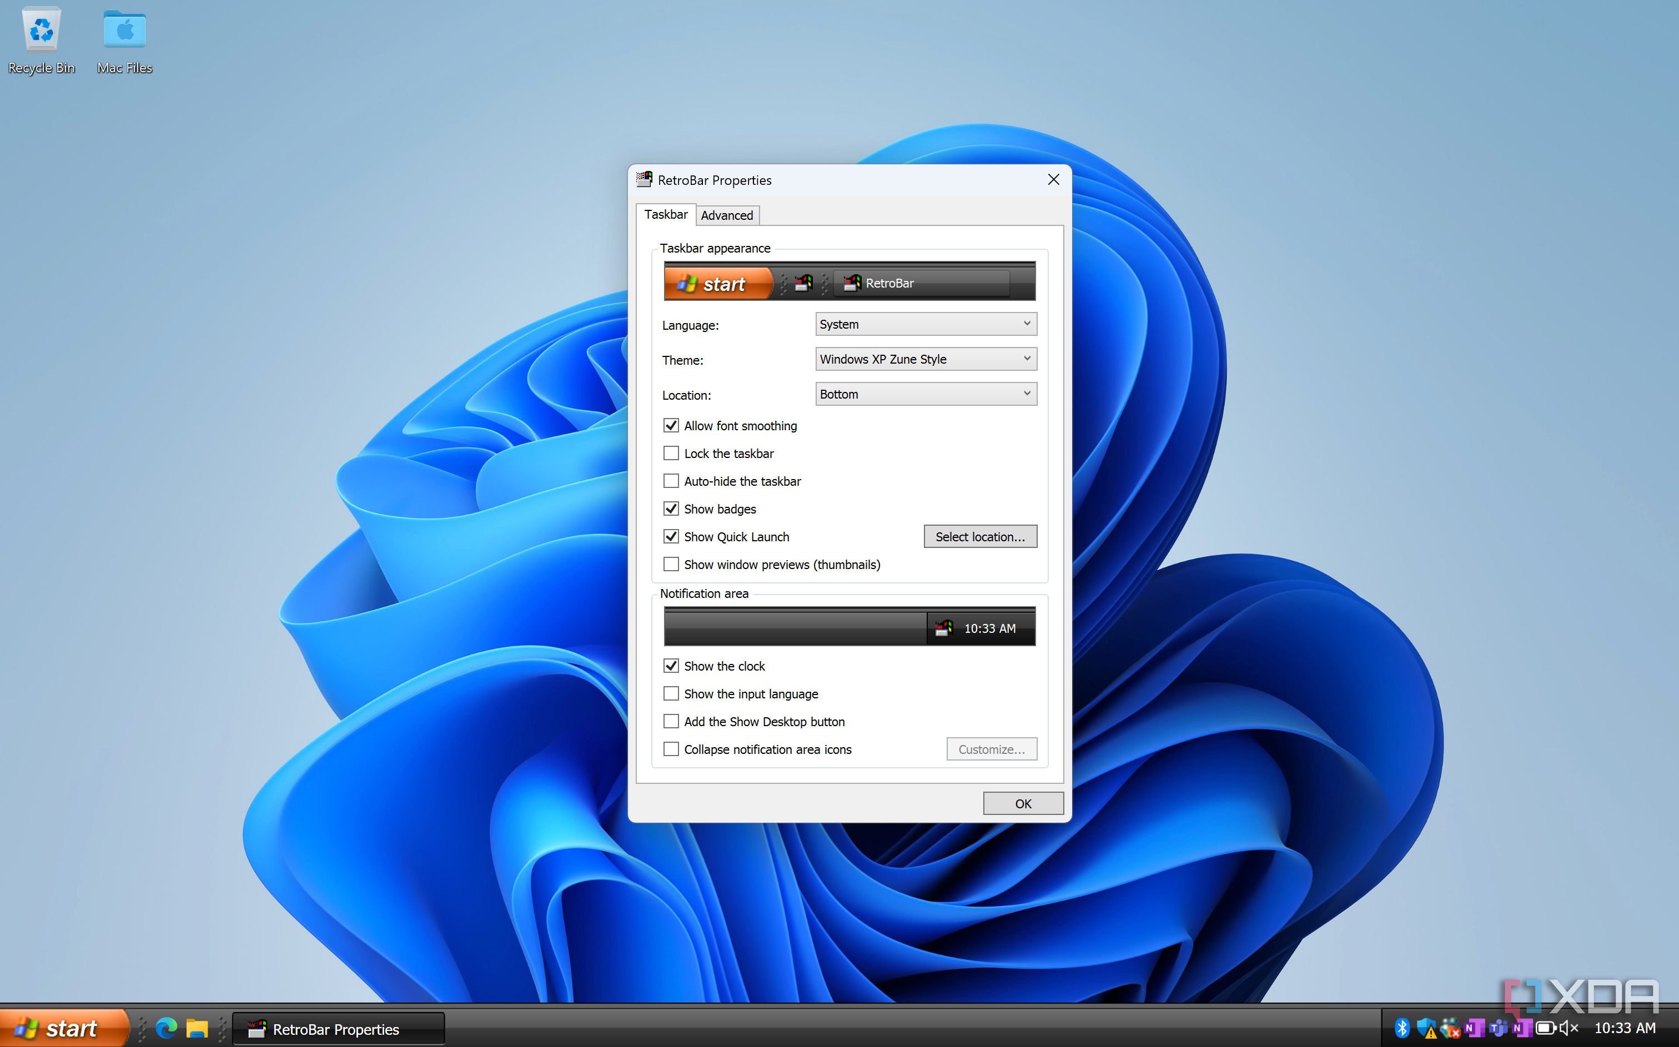Launch Microsoft Edge from Quick Launch
Viewport: 1679px width, 1047px height.
coord(166,1028)
